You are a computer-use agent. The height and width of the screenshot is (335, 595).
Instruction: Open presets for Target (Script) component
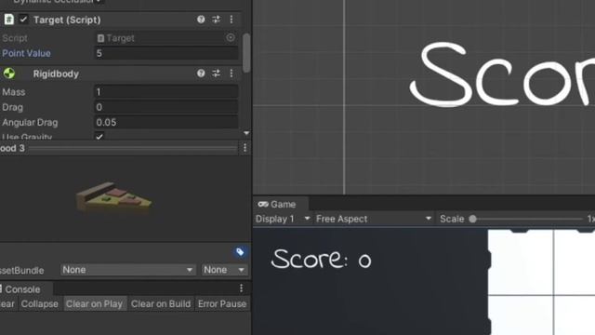[216, 20]
